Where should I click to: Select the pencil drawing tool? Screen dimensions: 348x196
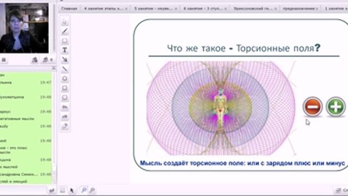[65, 31]
